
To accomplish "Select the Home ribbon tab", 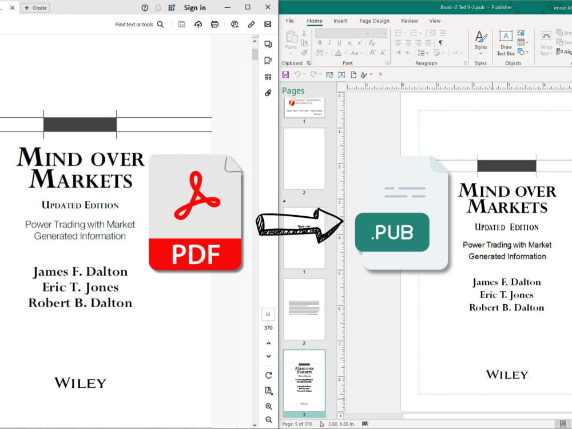I will coord(315,21).
